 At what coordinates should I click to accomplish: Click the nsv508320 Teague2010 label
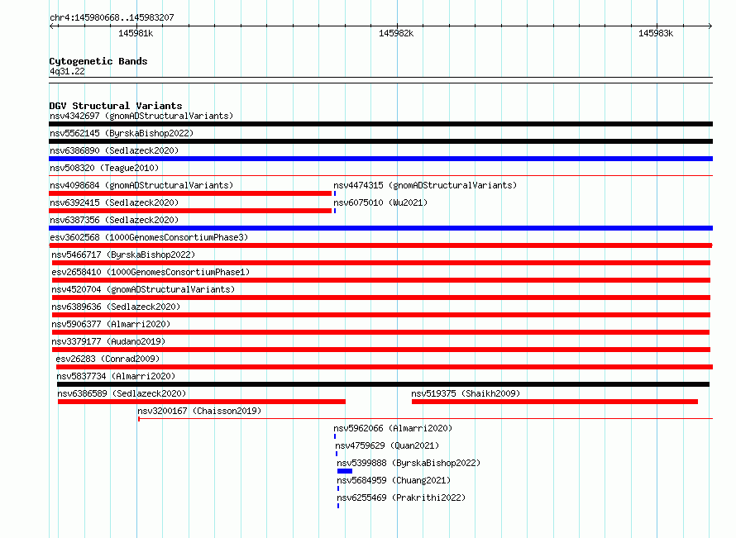(x=104, y=168)
